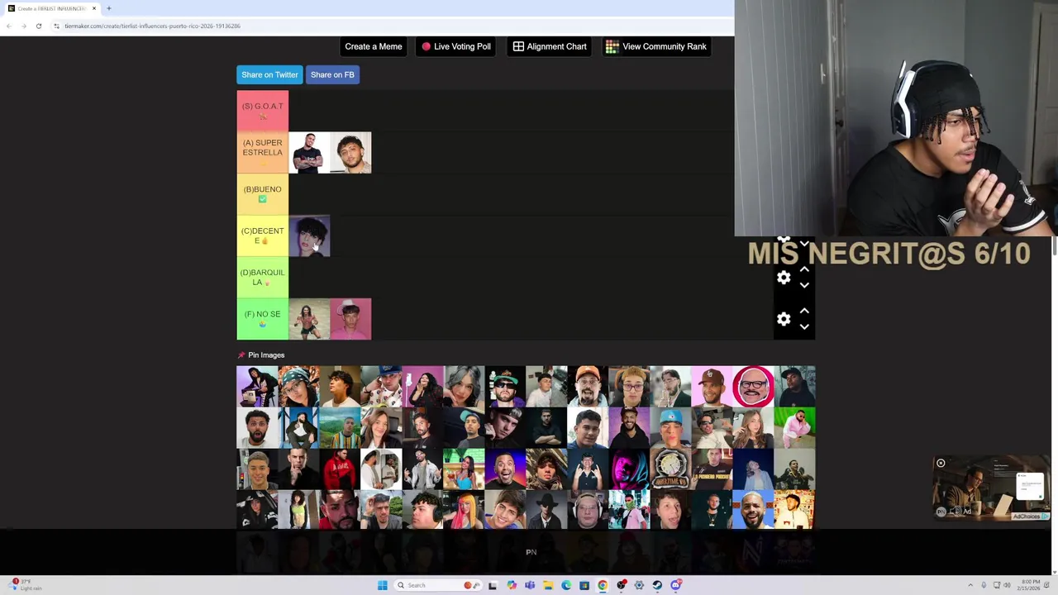Click the browser back arrow
The width and height of the screenshot is (1058, 595).
point(8,26)
